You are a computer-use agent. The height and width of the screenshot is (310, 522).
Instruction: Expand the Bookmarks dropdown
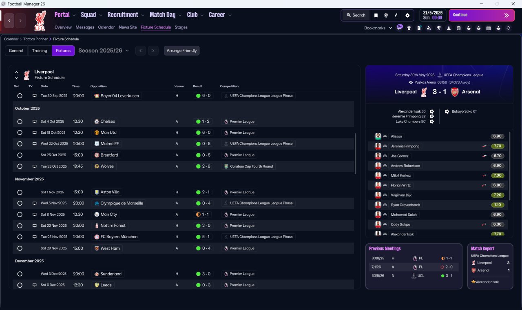coord(378,28)
